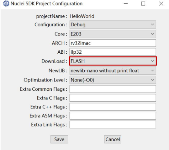
Task: Click the chevron arrow on Core combo
Action: tap(152, 34)
